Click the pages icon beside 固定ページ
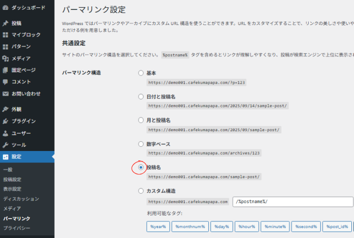 [5, 70]
